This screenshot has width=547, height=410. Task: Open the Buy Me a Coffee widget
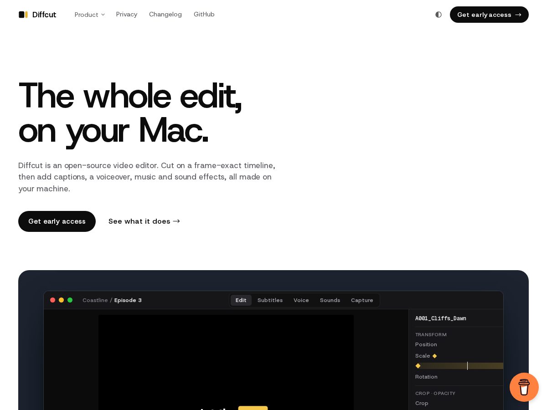point(524,387)
